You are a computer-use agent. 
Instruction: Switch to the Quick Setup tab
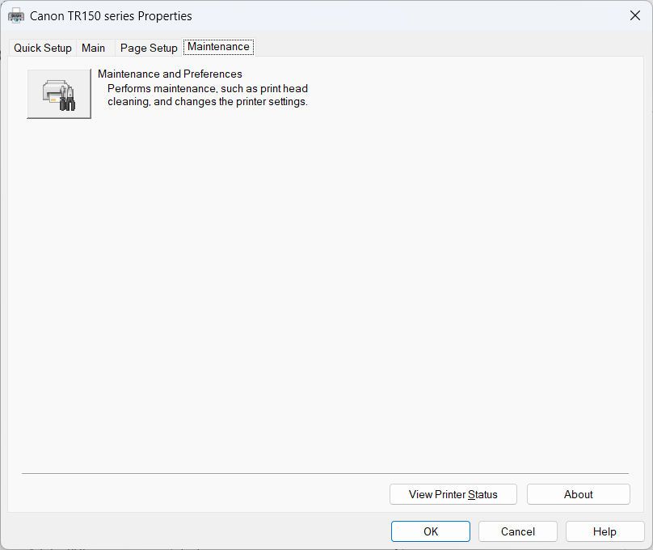tap(43, 48)
